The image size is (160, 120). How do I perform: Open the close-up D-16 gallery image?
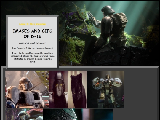pos(27,89)
